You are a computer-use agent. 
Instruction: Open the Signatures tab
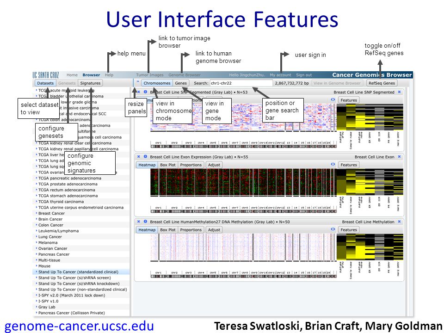pyautogui.click(x=90, y=83)
